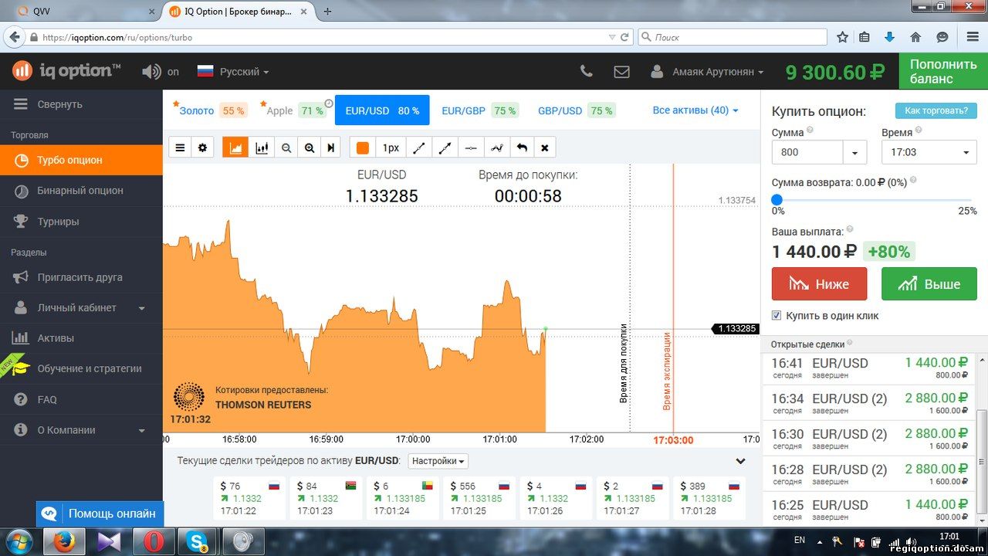Image resolution: width=988 pixels, height=556 pixels.
Task: Jump chart to latest quote
Action: tap(331, 147)
